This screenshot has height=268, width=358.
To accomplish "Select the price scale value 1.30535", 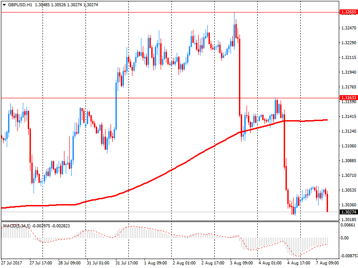I will (x=349, y=190).
